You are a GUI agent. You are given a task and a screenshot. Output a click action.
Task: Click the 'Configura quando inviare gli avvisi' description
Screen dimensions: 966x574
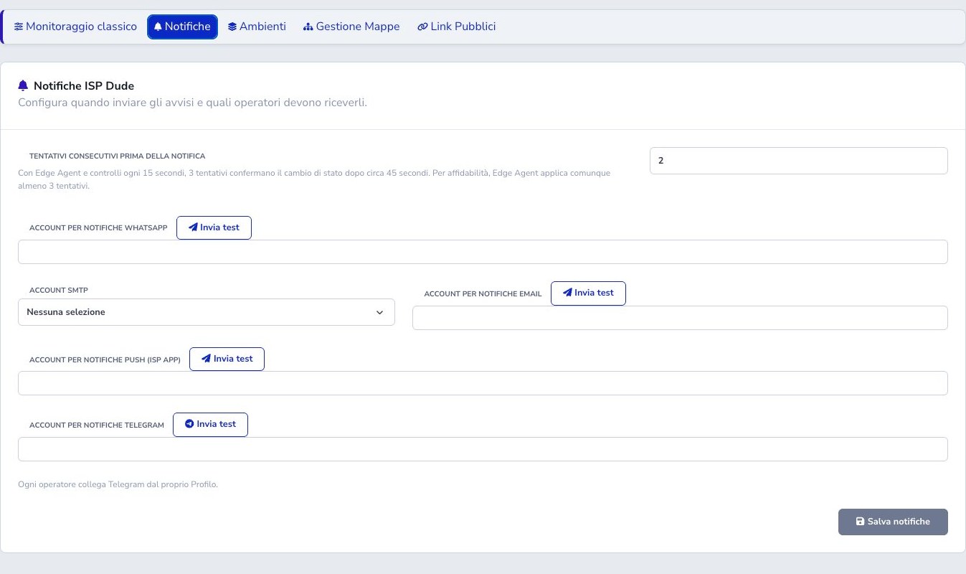(192, 103)
